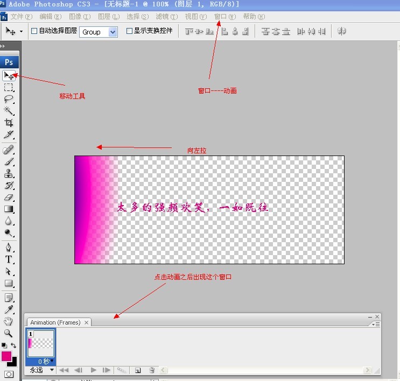Viewport: 400px width, 381px height.
Task: Select the Clone Stamp tool
Action: [9, 173]
